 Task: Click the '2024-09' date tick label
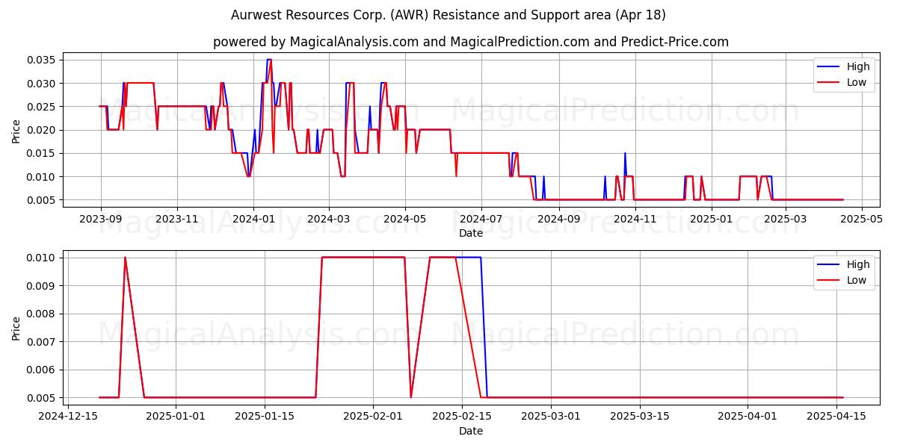pos(558,219)
